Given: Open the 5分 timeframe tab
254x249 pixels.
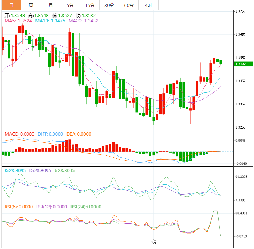Looking at the screenshot, I should pyautogui.click(x=70, y=5).
